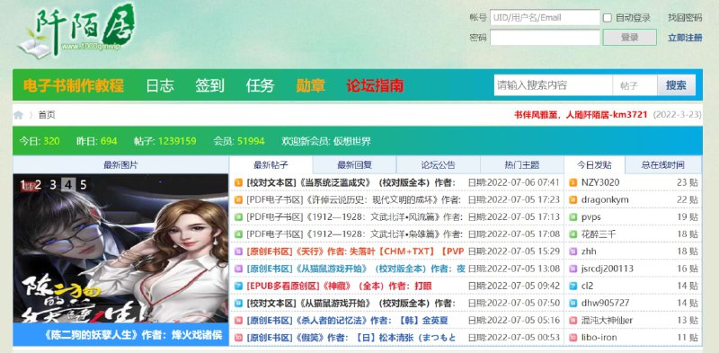Open user 混沌大神仙er's profile link
Screen dimensions: 719x353
tap(607, 320)
